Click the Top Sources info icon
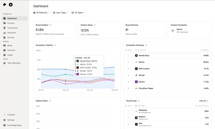Viewport: 215px width, 129px height. click(x=139, y=101)
